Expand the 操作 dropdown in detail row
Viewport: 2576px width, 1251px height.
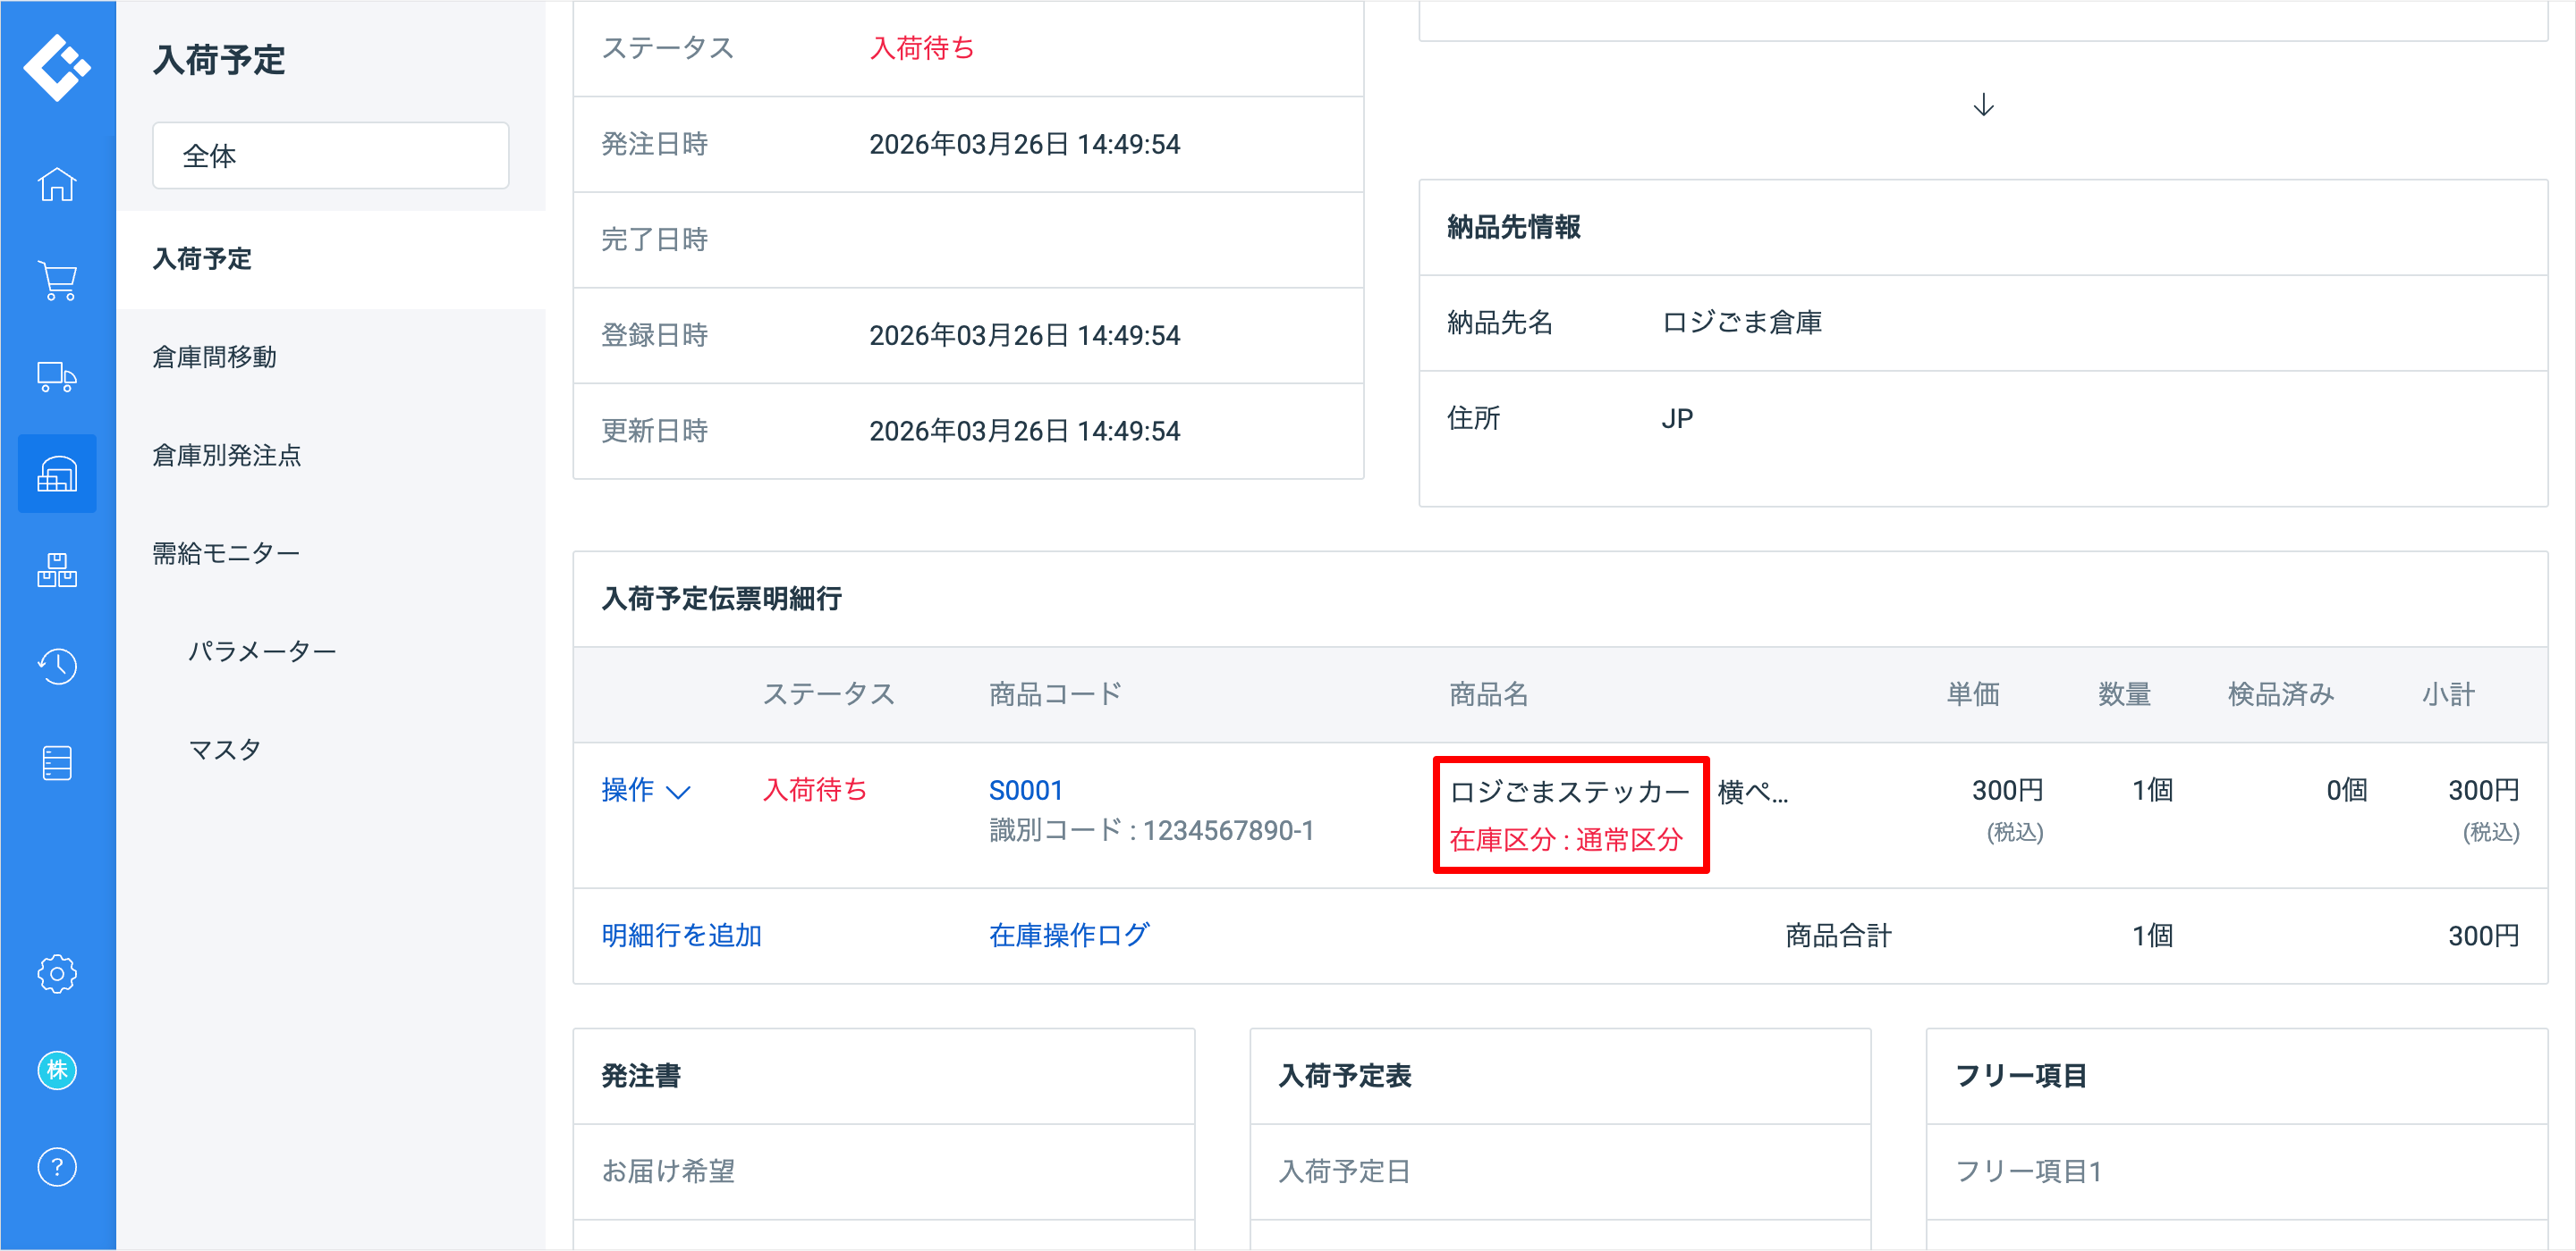[x=645, y=791]
